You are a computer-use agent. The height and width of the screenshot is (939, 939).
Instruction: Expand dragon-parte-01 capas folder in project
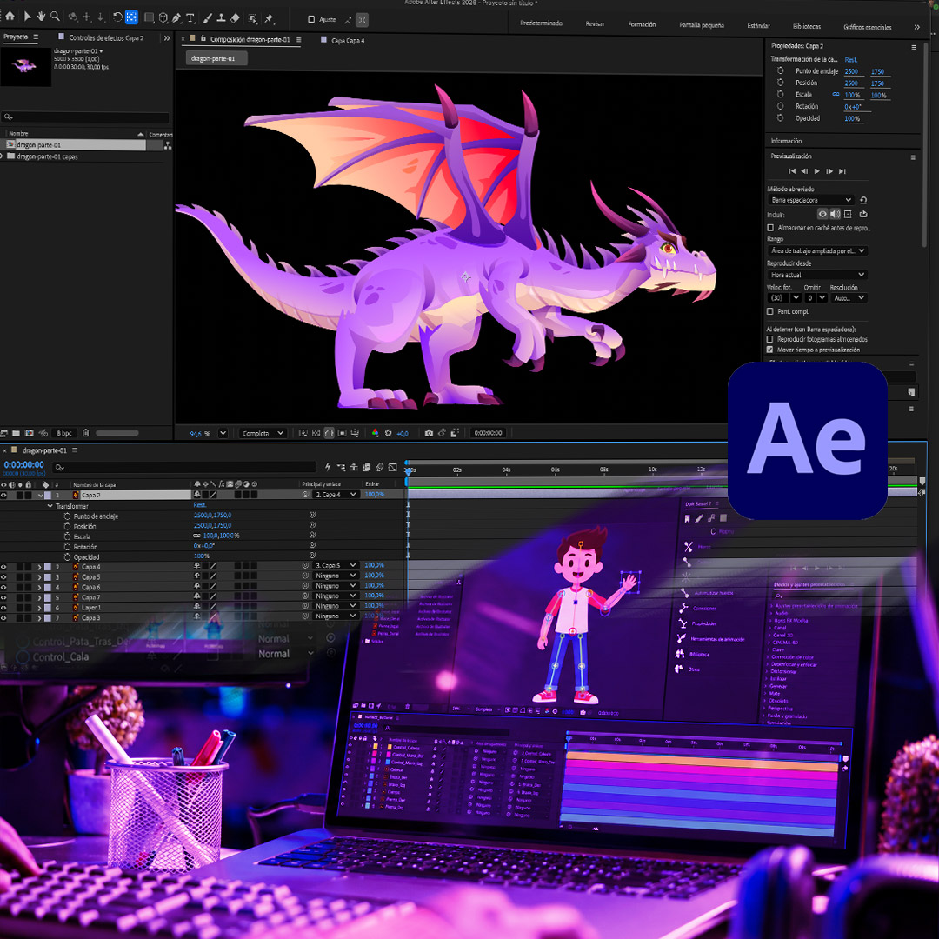pos(3,156)
